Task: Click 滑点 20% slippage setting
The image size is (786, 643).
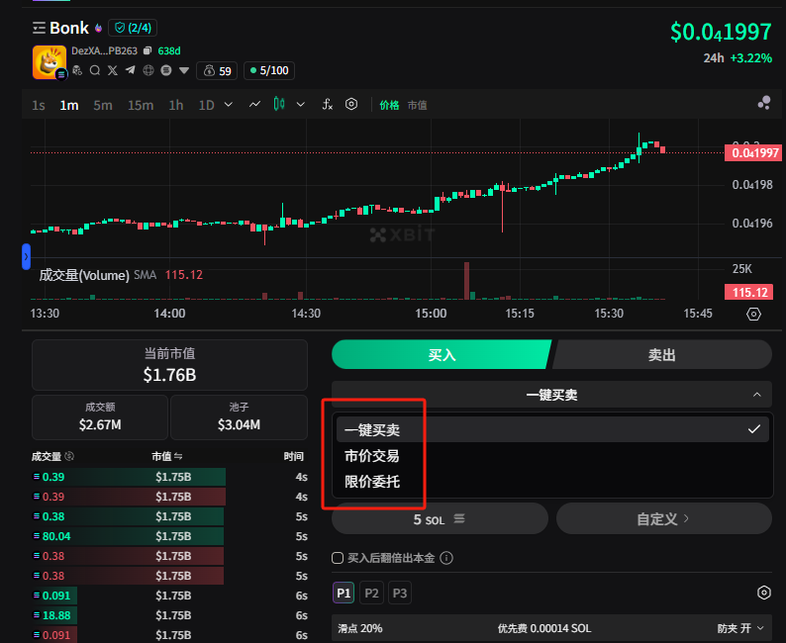Action: tap(360, 628)
